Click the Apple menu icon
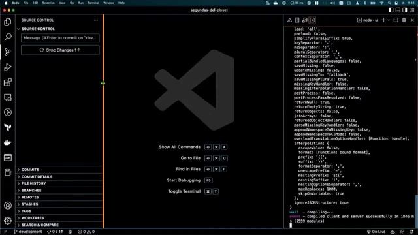The width and height of the screenshot is (418, 235). pyautogui.click(x=6, y=3)
